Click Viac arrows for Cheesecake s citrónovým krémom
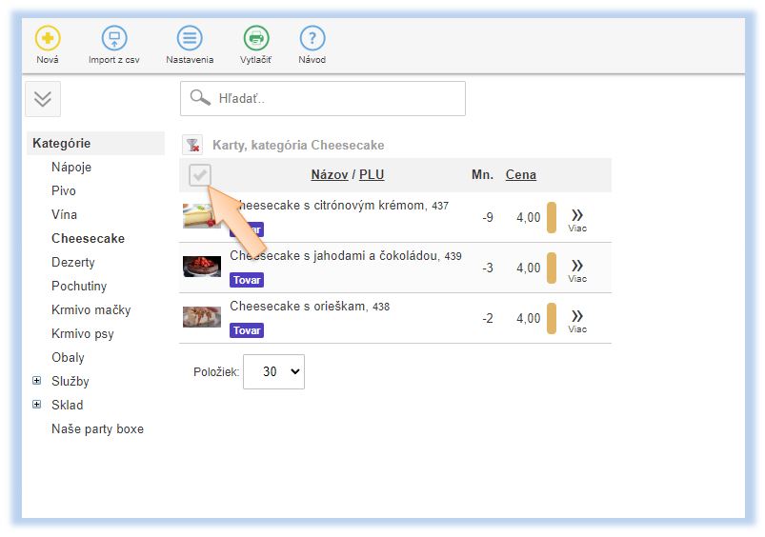Image resolution: width=765 pixels, height=537 pixels. 577,218
